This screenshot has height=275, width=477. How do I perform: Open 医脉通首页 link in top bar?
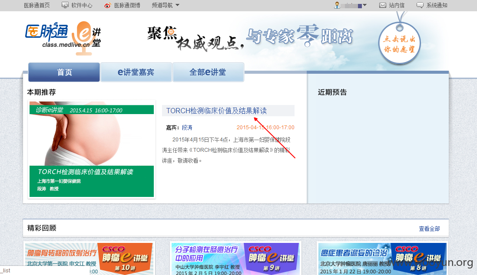(37, 6)
